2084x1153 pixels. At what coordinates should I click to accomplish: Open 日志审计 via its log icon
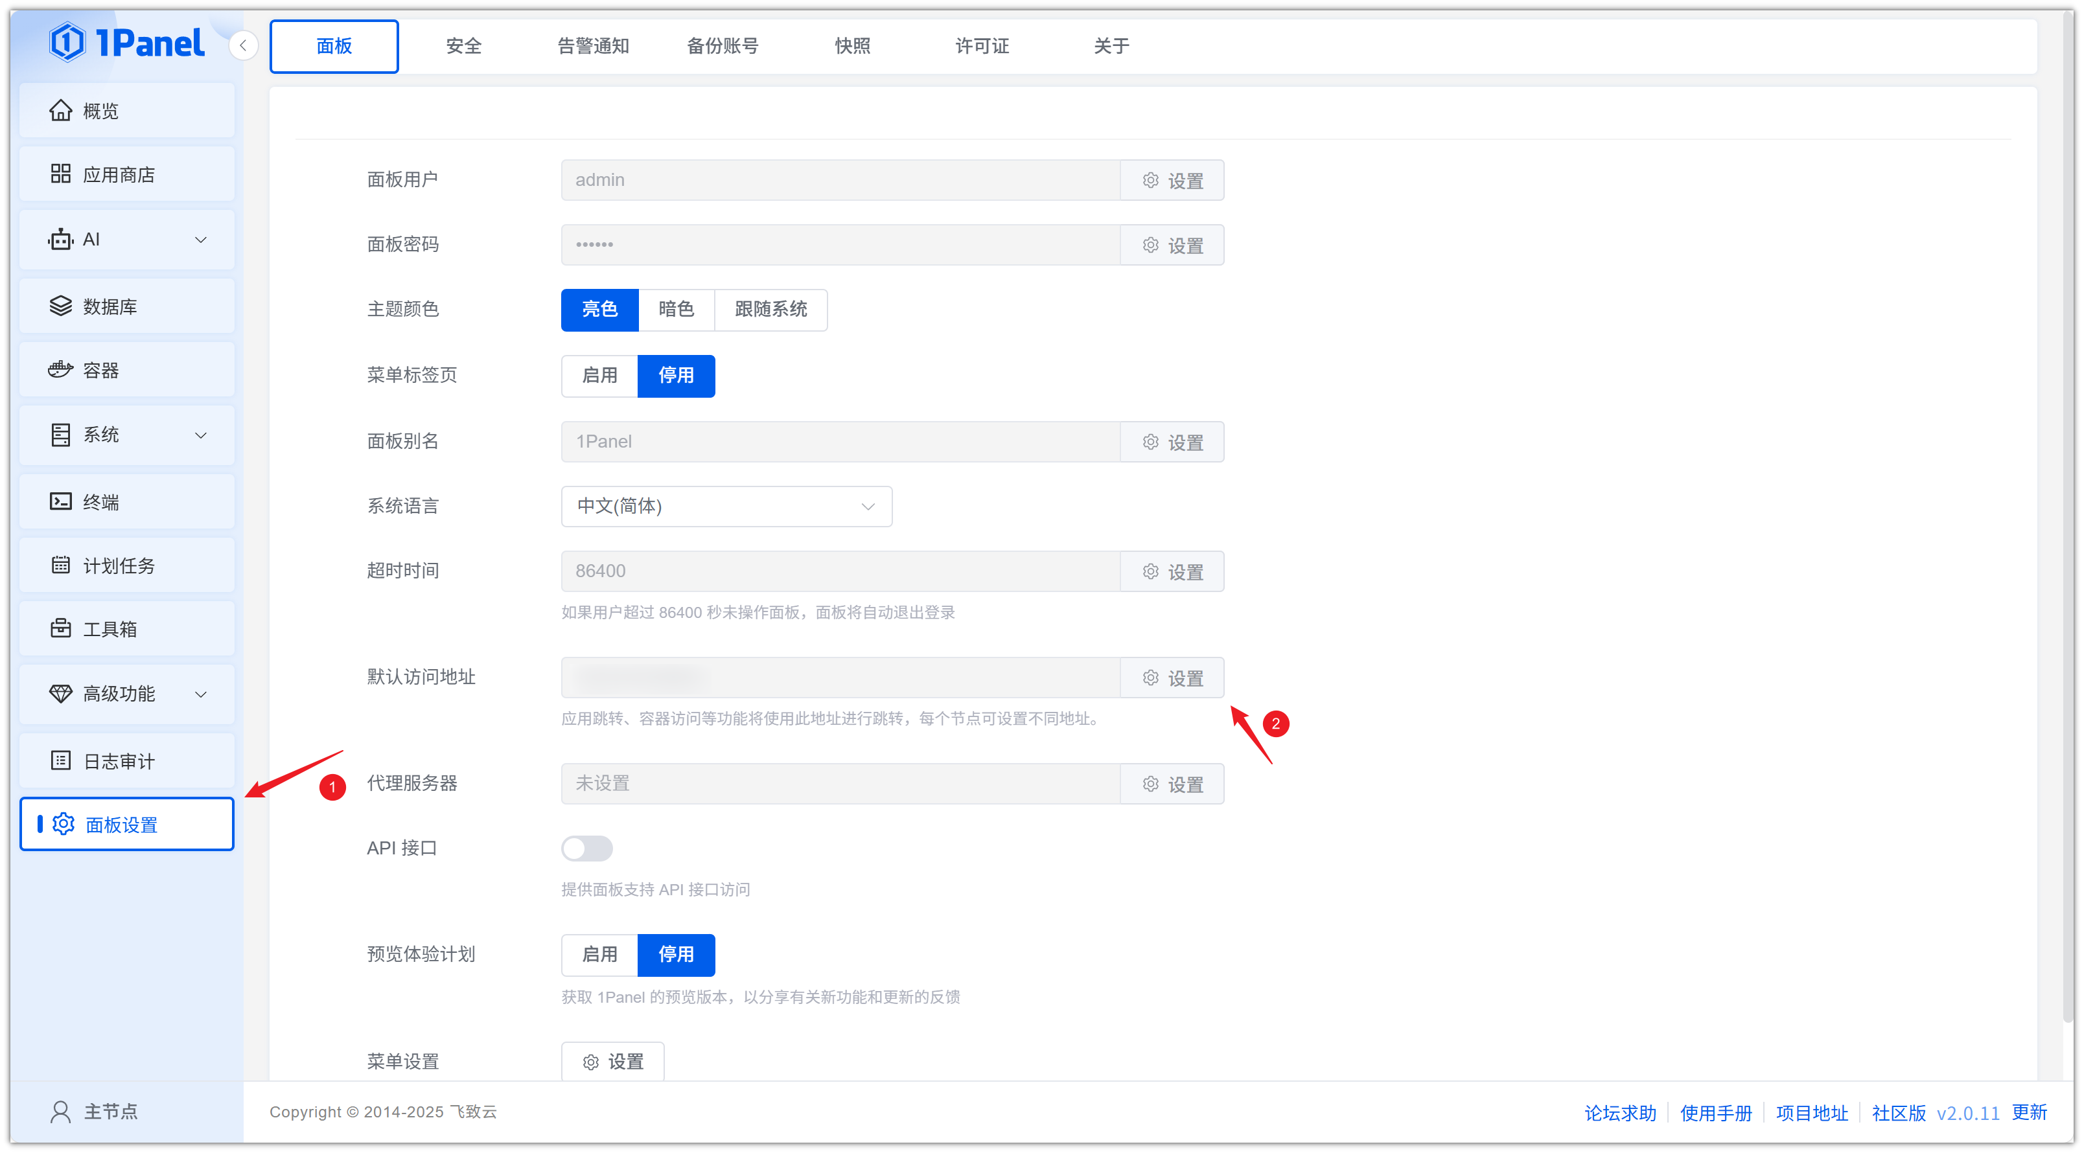click(x=61, y=761)
